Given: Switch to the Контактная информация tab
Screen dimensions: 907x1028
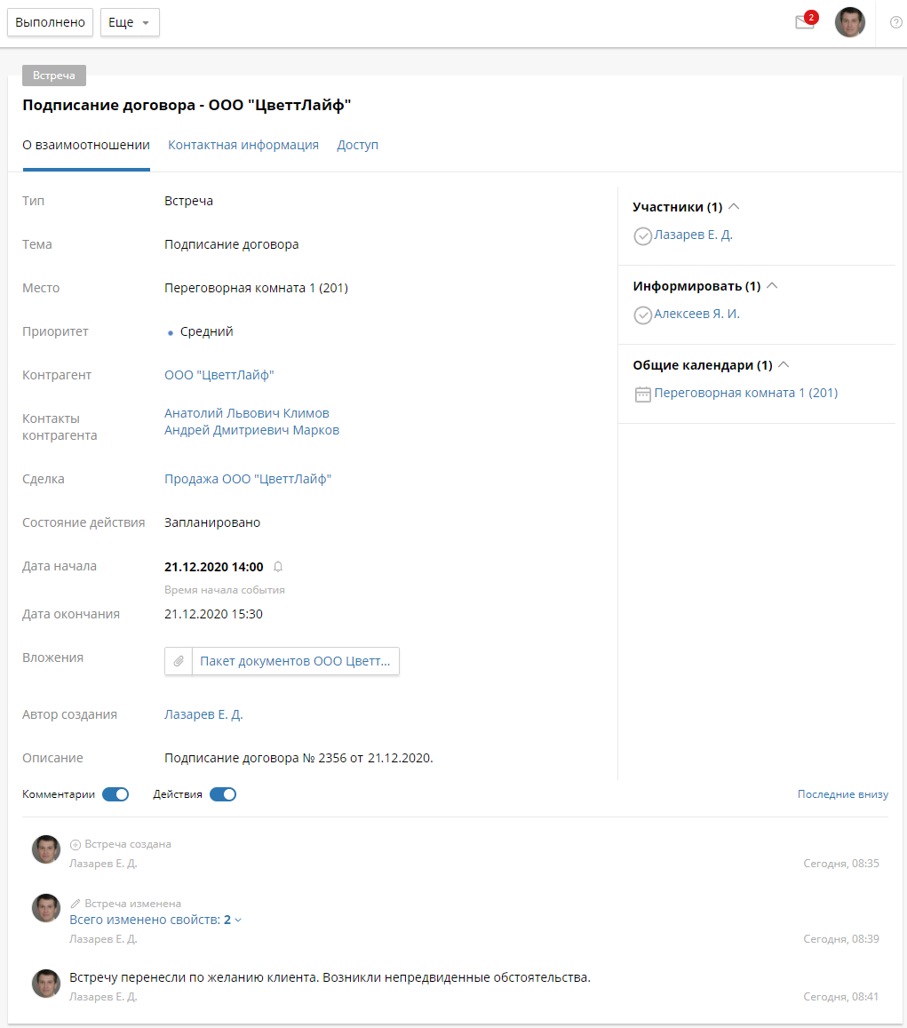Looking at the screenshot, I should click(243, 145).
